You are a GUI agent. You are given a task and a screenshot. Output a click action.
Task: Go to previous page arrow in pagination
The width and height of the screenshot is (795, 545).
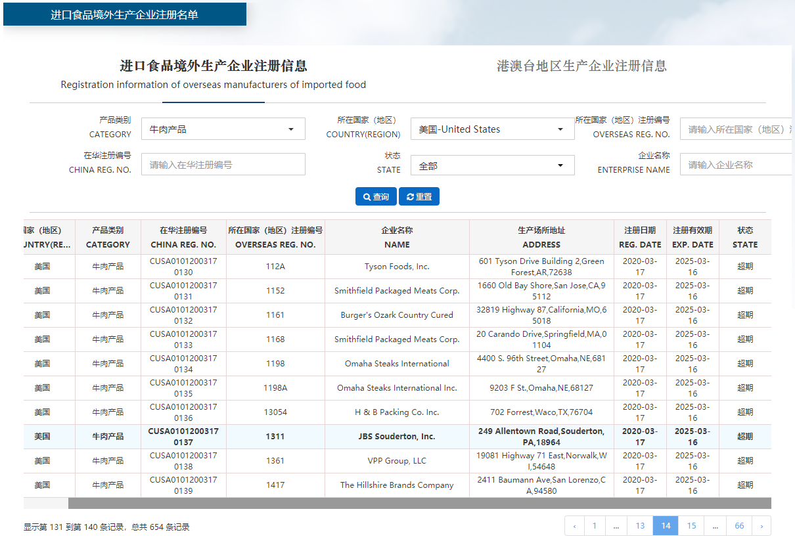[x=574, y=526]
